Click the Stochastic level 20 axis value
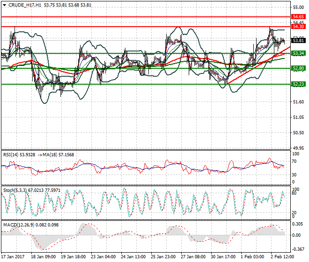 [294, 213]
